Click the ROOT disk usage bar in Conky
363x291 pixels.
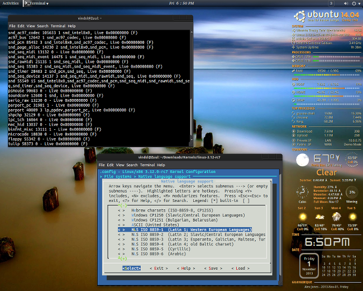[x=327, y=88]
